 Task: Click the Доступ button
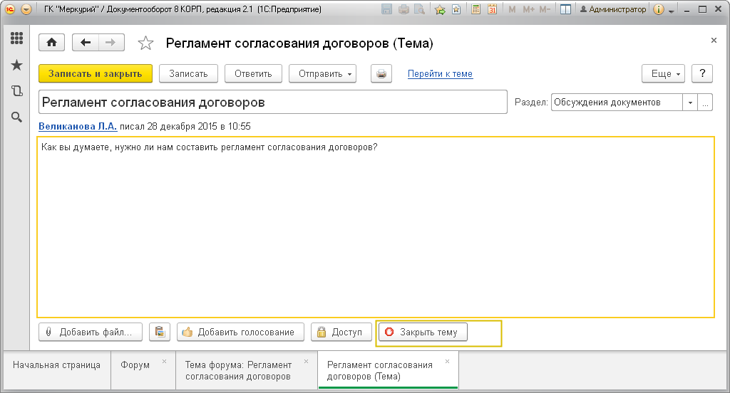341,332
